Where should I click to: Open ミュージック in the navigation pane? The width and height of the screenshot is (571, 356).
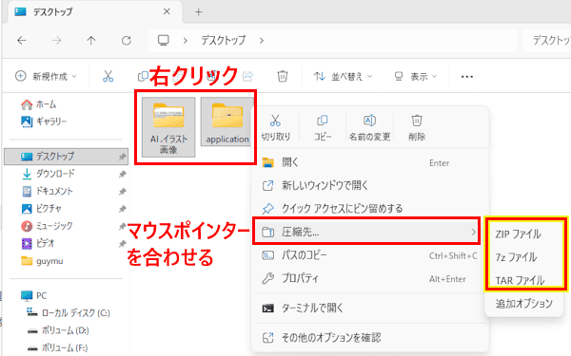click(x=47, y=226)
